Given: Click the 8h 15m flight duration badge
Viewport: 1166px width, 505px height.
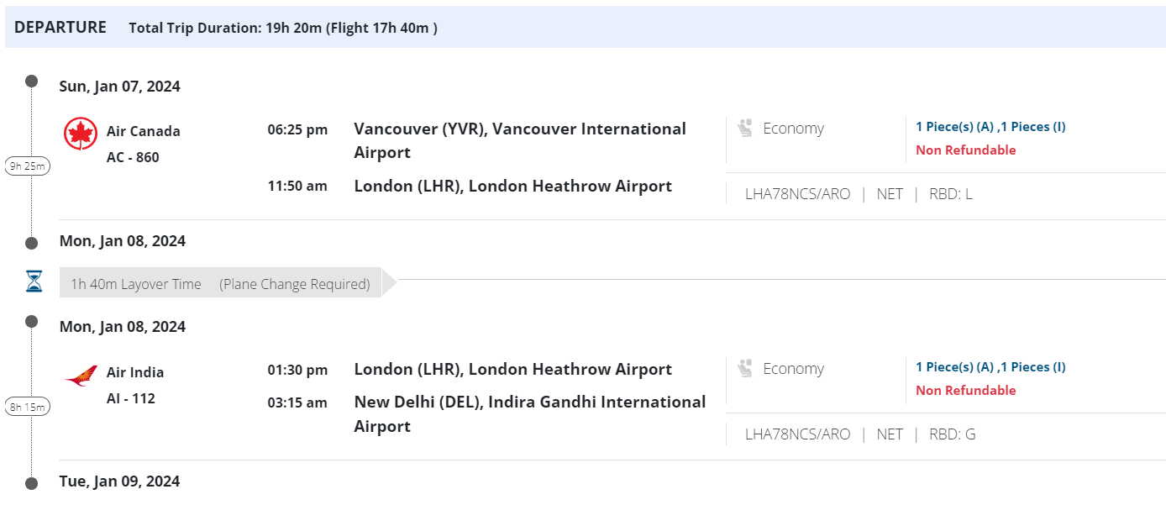Looking at the screenshot, I should pyautogui.click(x=27, y=408).
